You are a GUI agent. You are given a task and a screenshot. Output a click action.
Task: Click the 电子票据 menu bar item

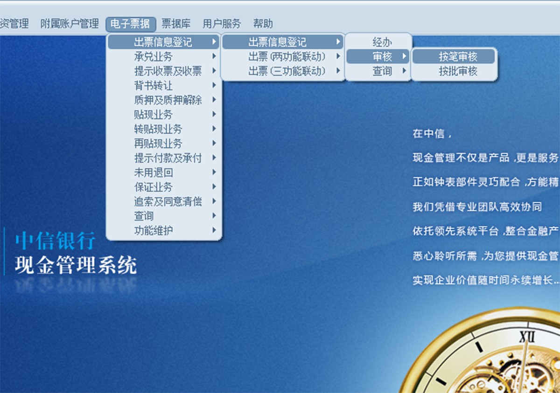[131, 24]
